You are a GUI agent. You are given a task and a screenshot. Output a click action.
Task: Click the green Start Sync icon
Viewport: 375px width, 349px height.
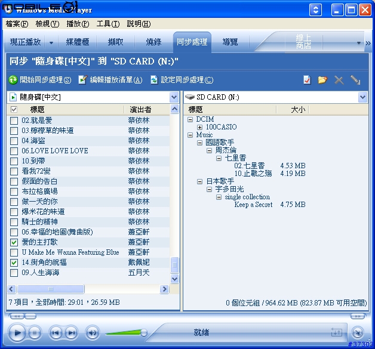(x=13, y=80)
